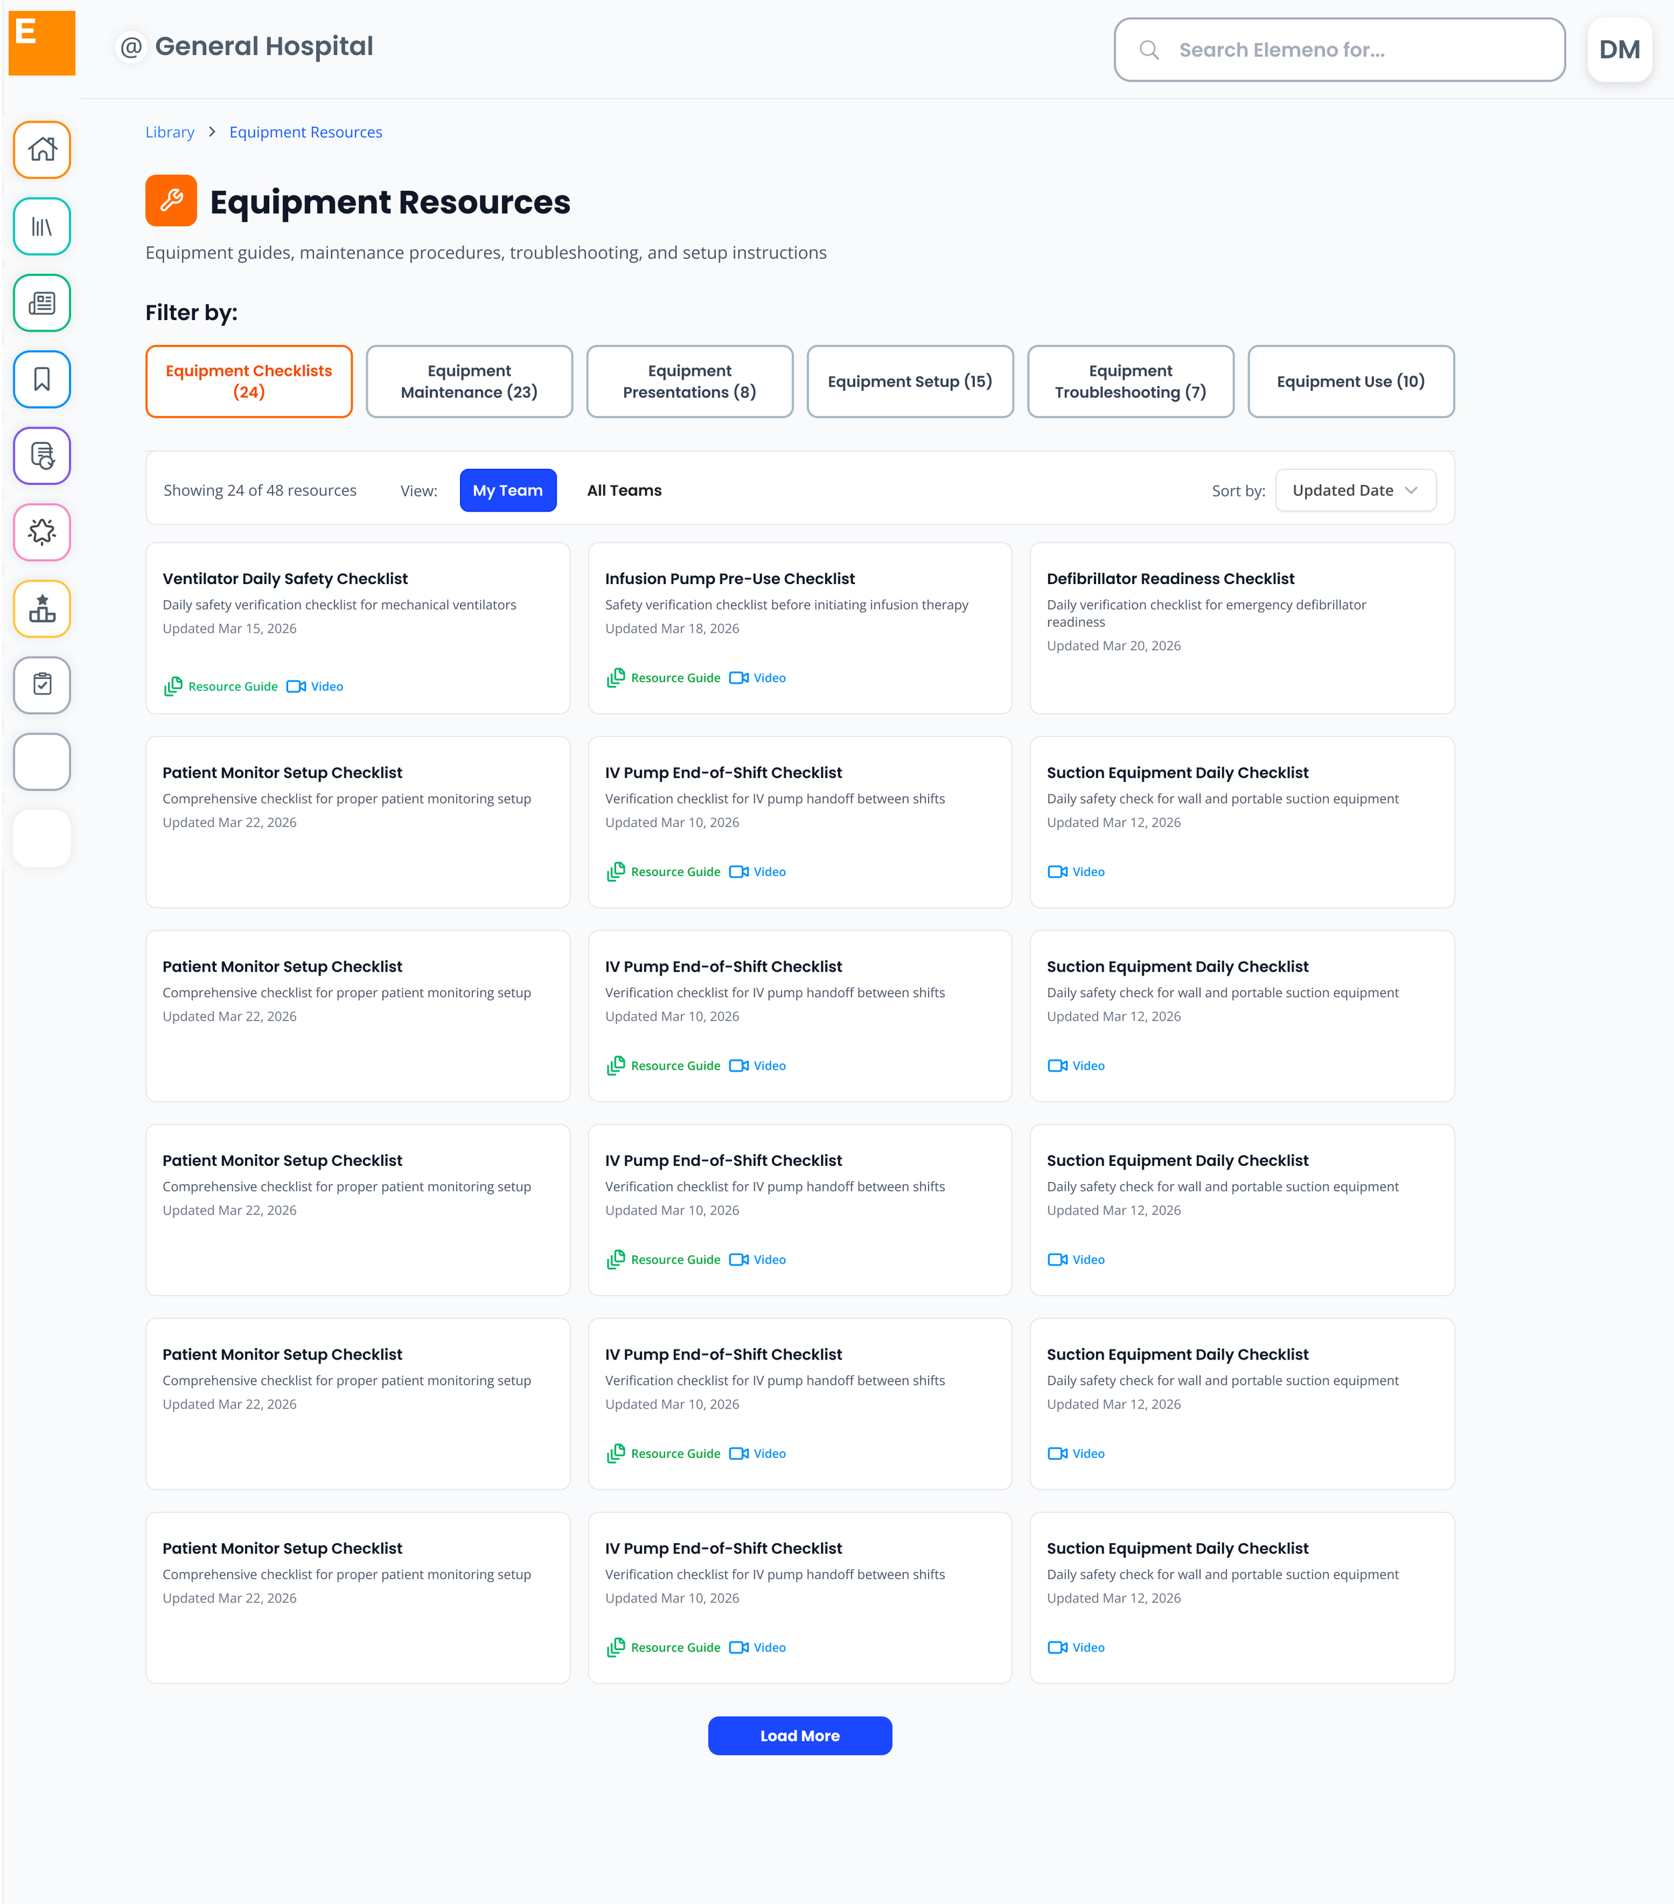Play Video on first Suction Equipment Daily Checklist card

(1076, 872)
